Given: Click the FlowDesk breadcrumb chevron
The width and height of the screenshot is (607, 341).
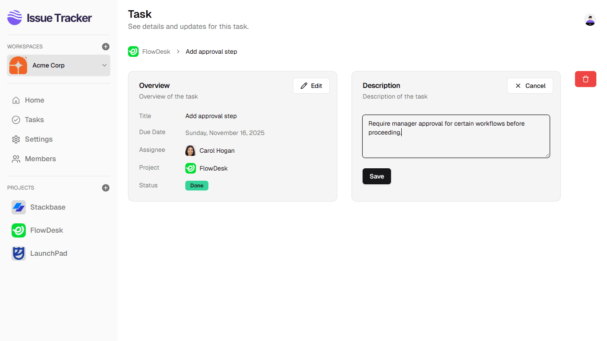Looking at the screenshot, I should [x=178, y=52].
